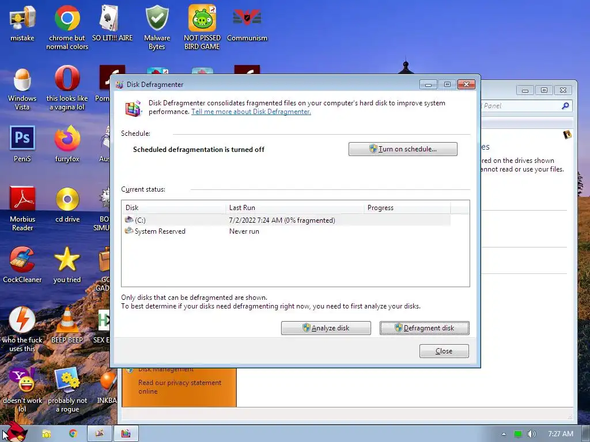Maximize the Disk Defragmenter window
Image resolution: width=590 pixels, height=442 pixels.
[x=447, y=84]
